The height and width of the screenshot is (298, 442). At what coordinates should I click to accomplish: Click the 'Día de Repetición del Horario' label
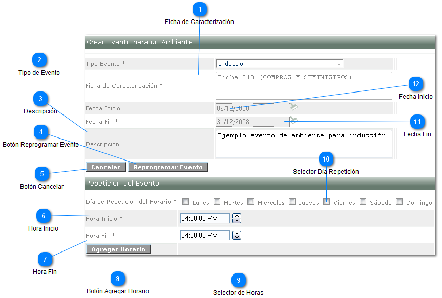[x=131, y=202]
